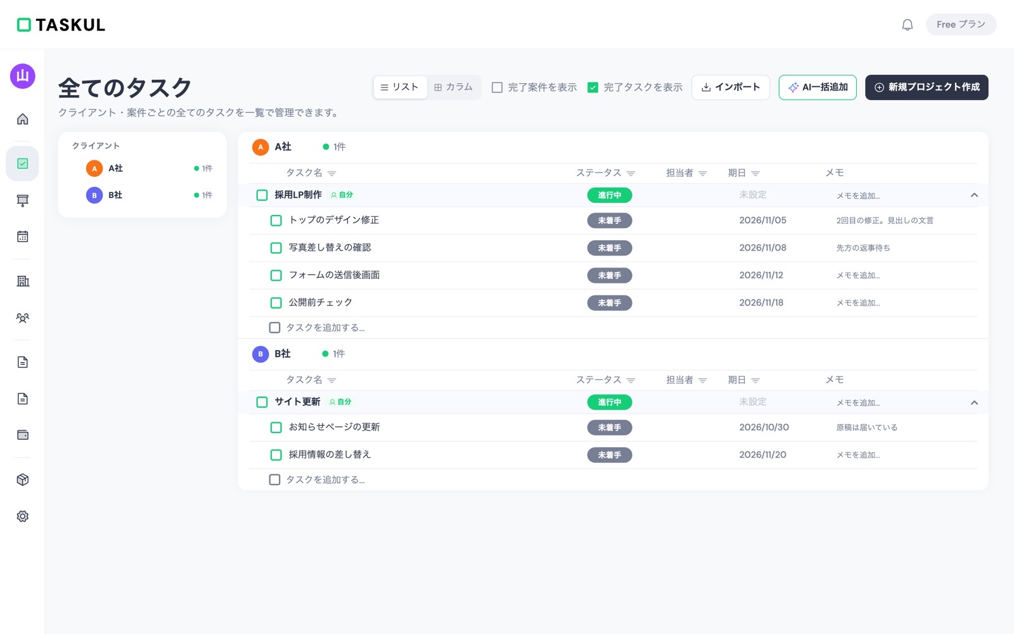This screenshot has height=634, width=1014.
Task: Click the blue B社 avatar in table header
Action: [260, 354]
